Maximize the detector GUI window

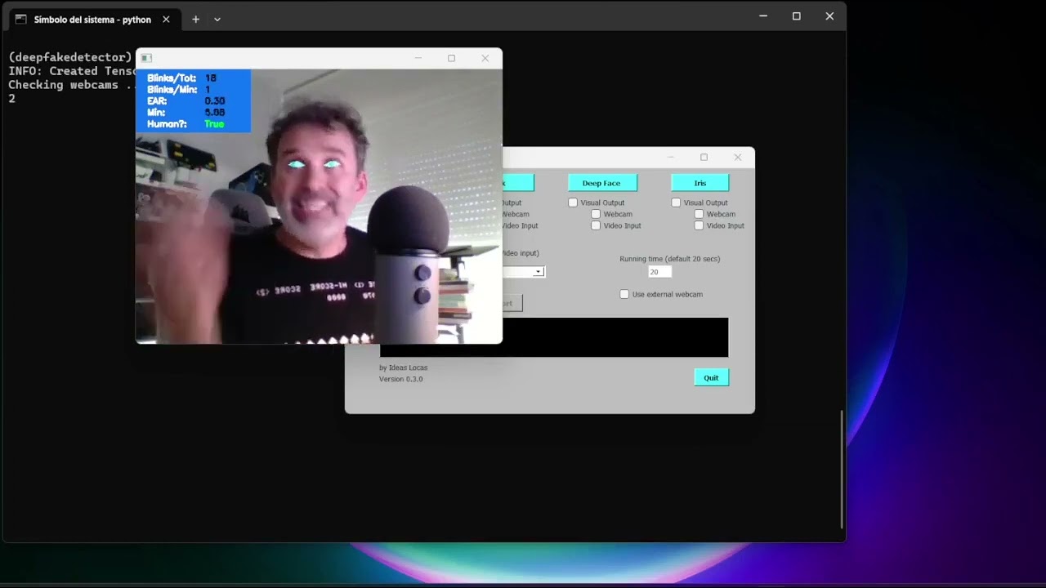click(x=704, y=157)
